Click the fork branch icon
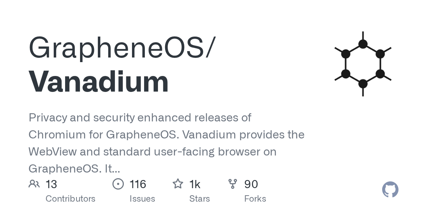The image size is (427, 213). pos(233,184)
